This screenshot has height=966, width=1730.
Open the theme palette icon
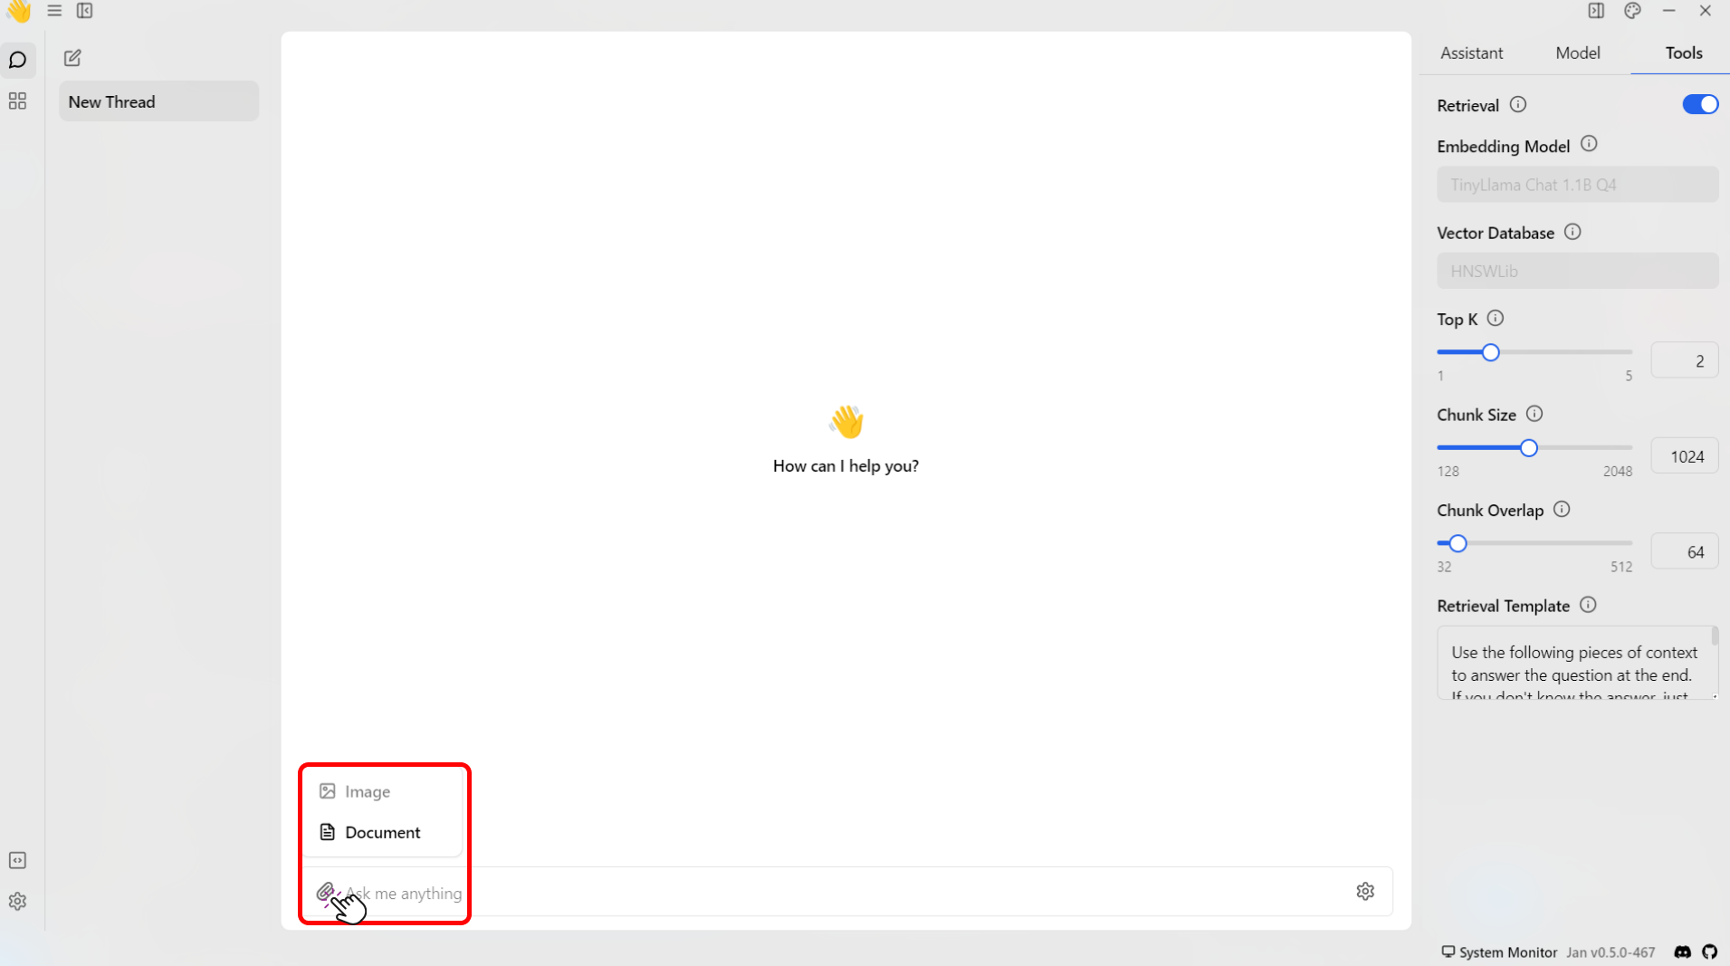coord(1632,11)
